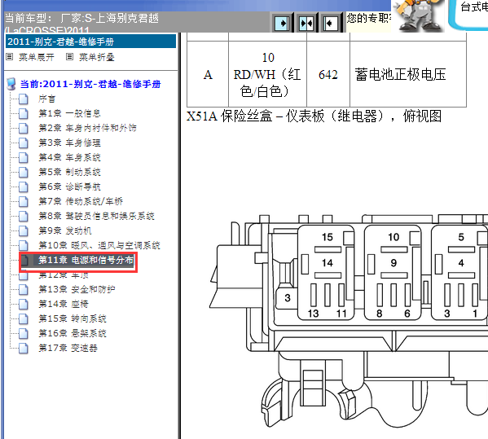Open 第3章 车身修理
The image size is (488, 439).
pos(69,143)
